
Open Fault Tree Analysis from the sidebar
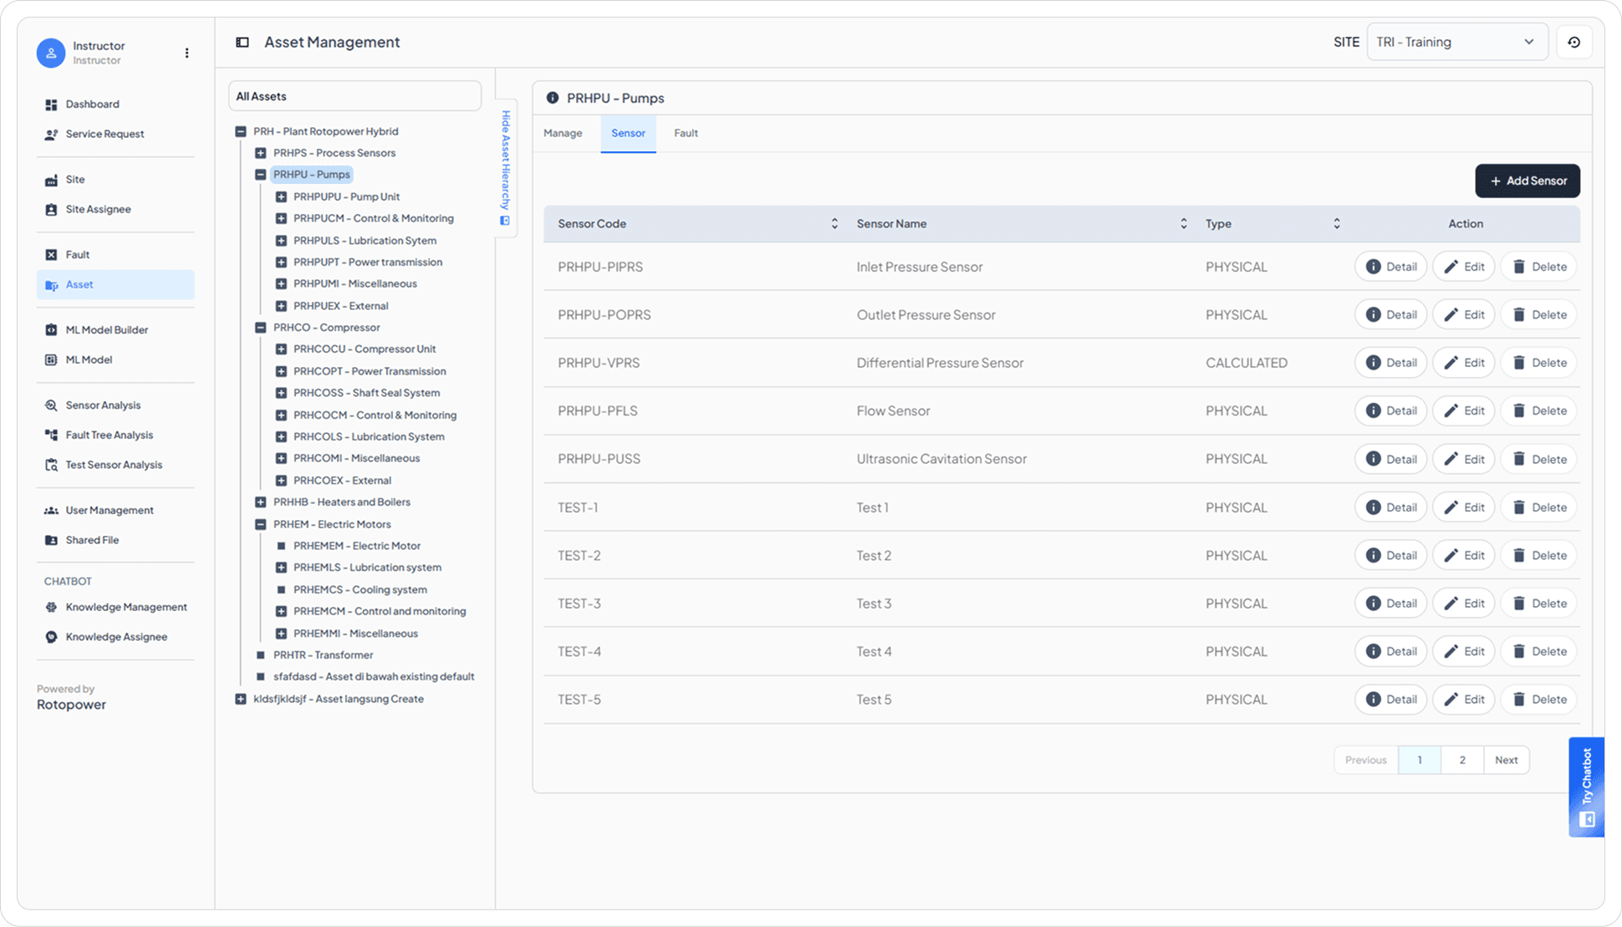[109, 435]
